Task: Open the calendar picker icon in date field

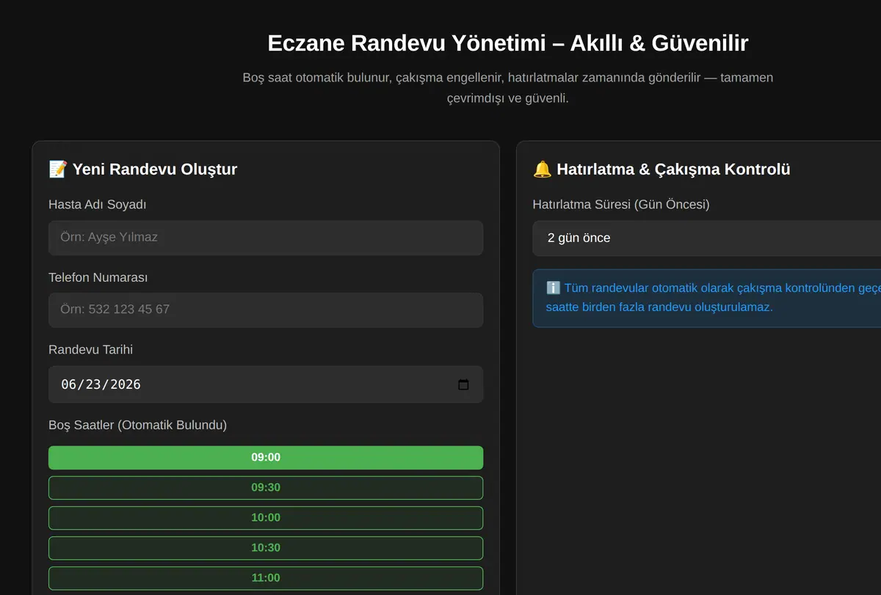Action: pos(463,384)
